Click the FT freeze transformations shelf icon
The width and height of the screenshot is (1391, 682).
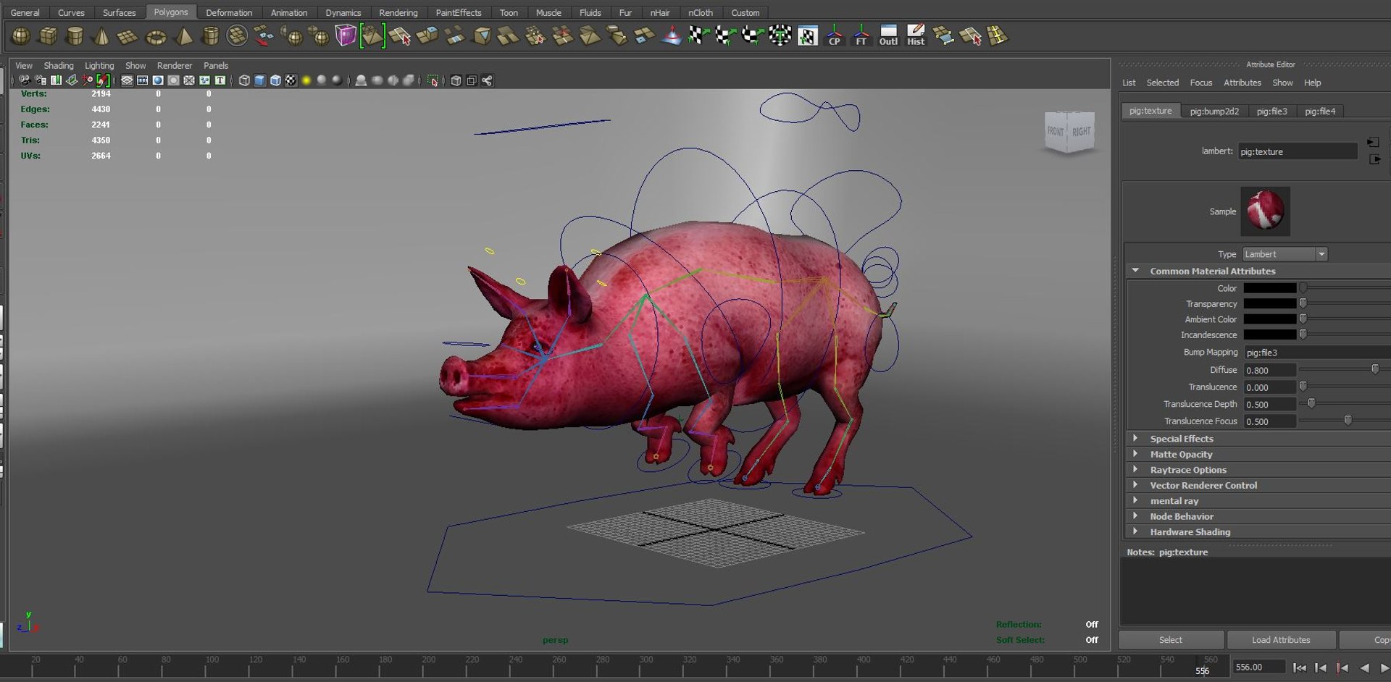pos(861,35)
